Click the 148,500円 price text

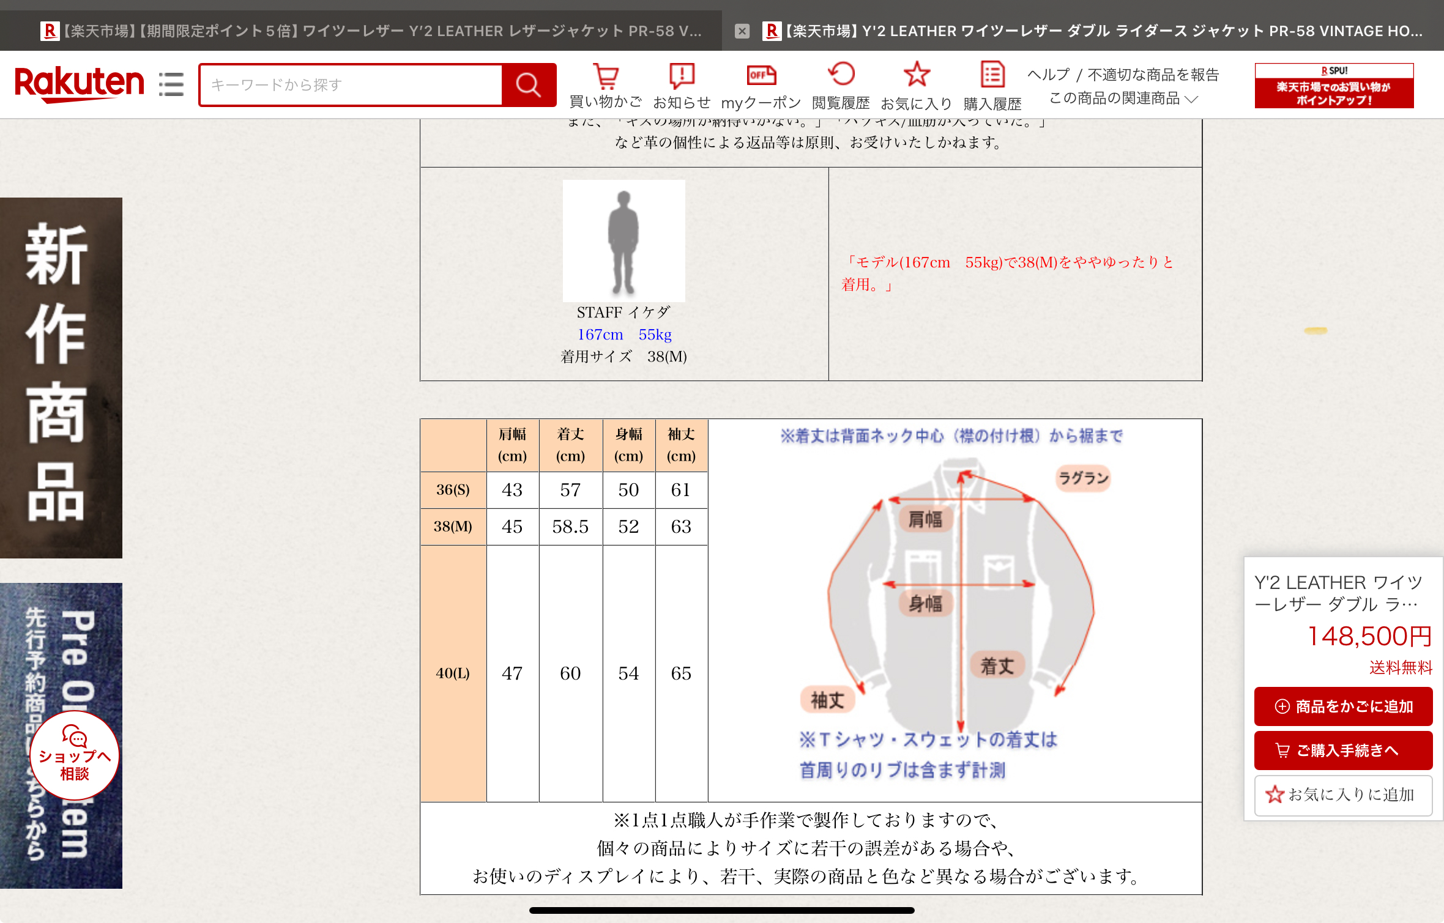(1369, 636)
